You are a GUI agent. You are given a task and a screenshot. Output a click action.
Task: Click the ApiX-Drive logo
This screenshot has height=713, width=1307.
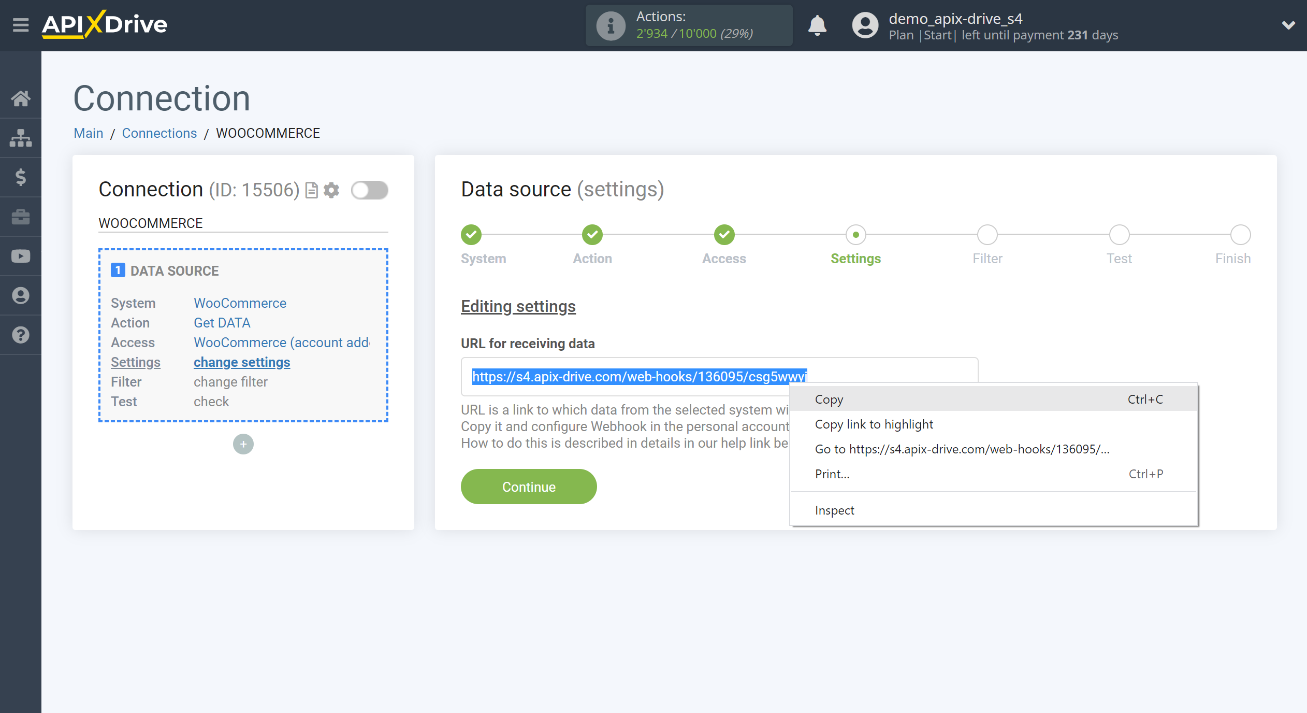(105, 24)
